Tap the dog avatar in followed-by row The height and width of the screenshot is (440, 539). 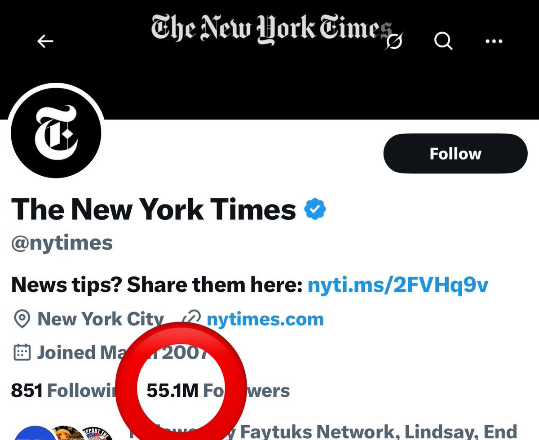click(x=67, y=434)
